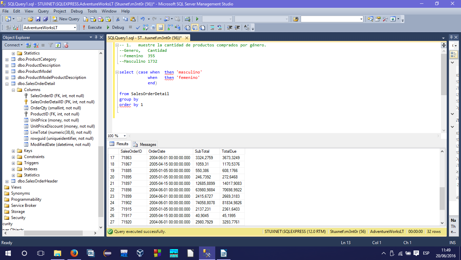Click the SubTotal column header
461x260 pixels.
(x=206, y=151)
